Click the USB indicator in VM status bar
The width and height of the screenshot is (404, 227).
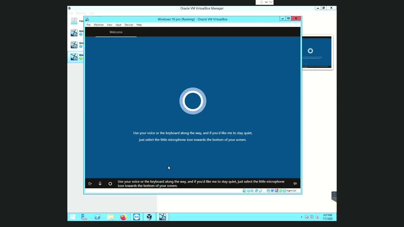[x=260, y=190]
